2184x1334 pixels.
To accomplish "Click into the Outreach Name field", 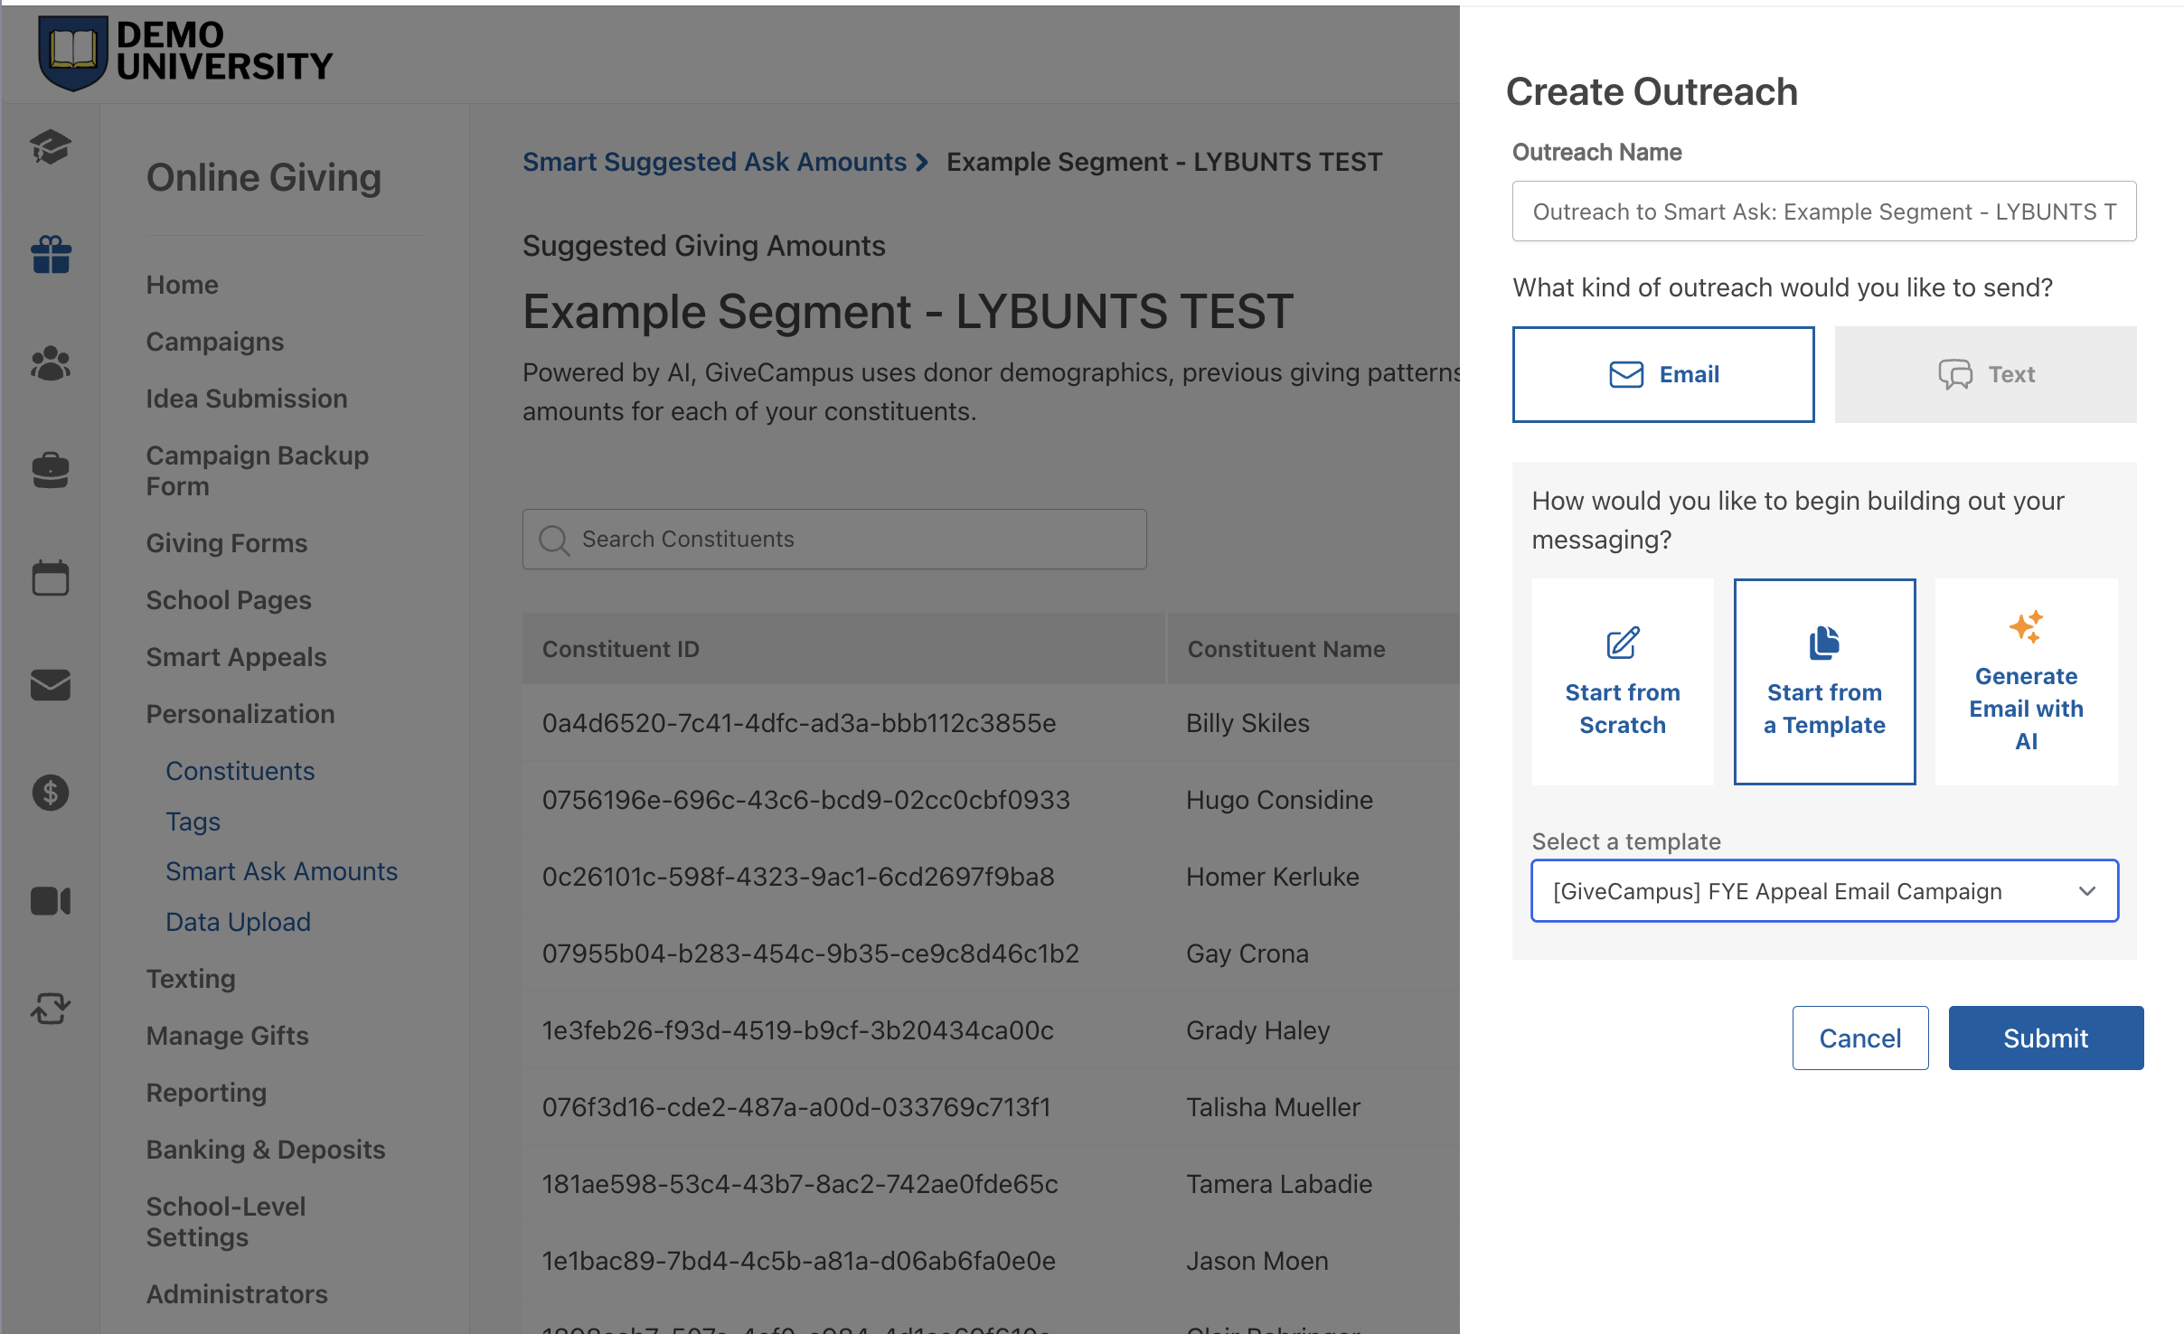I will 1824,211.
